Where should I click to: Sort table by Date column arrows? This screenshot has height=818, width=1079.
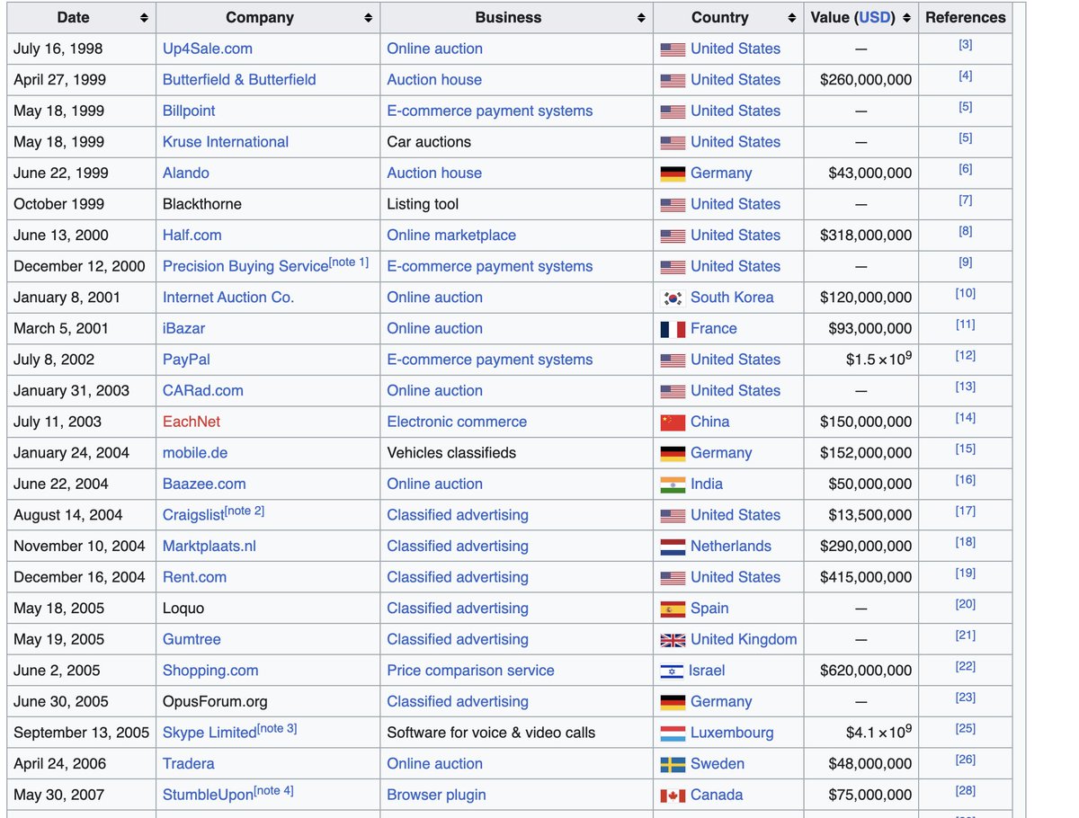tap(144, 18)
